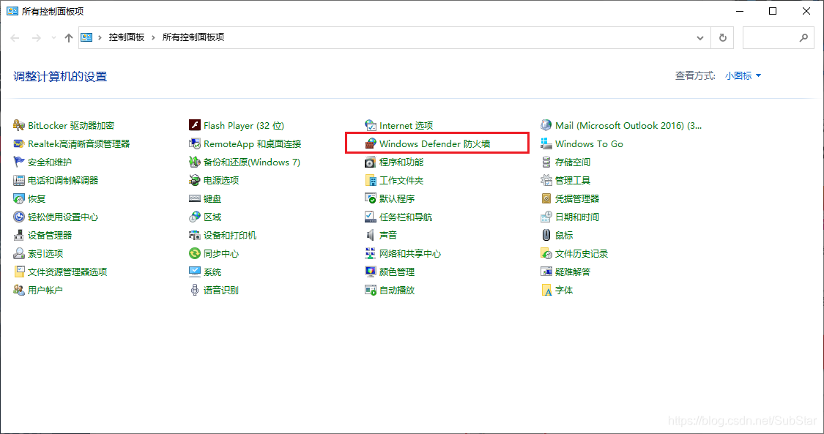Click the 程序和功能 icon

coord(371,162)
